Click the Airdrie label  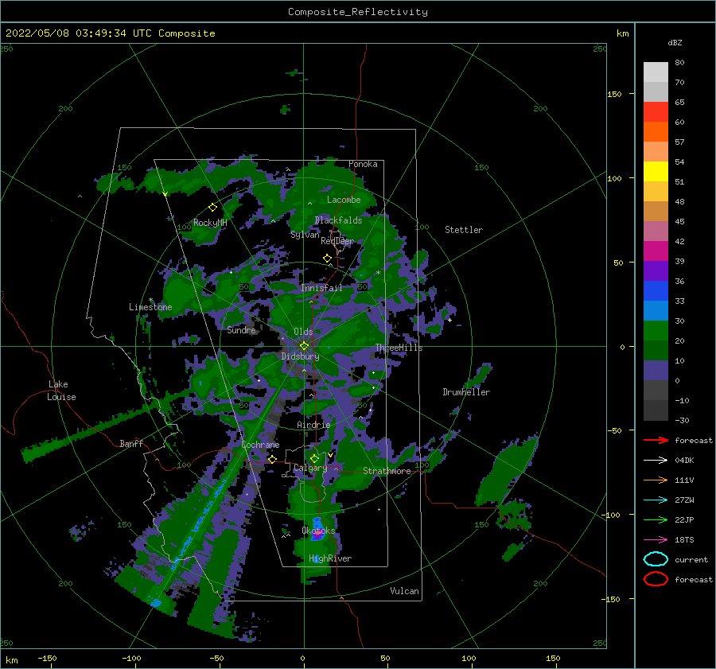[313, 425]
